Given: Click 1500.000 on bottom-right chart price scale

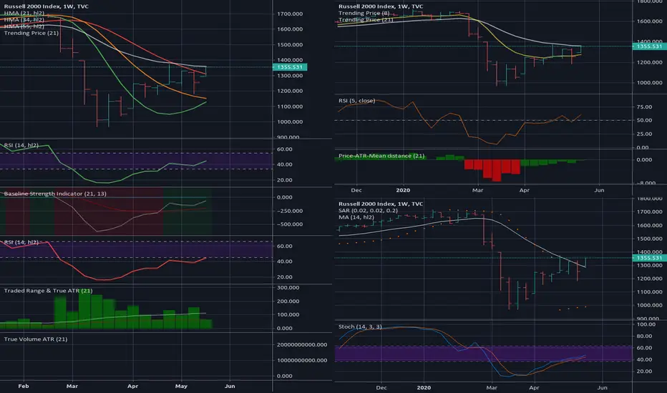Looking at the screenshot, I should pyautogui.click(x=650, y=239).
